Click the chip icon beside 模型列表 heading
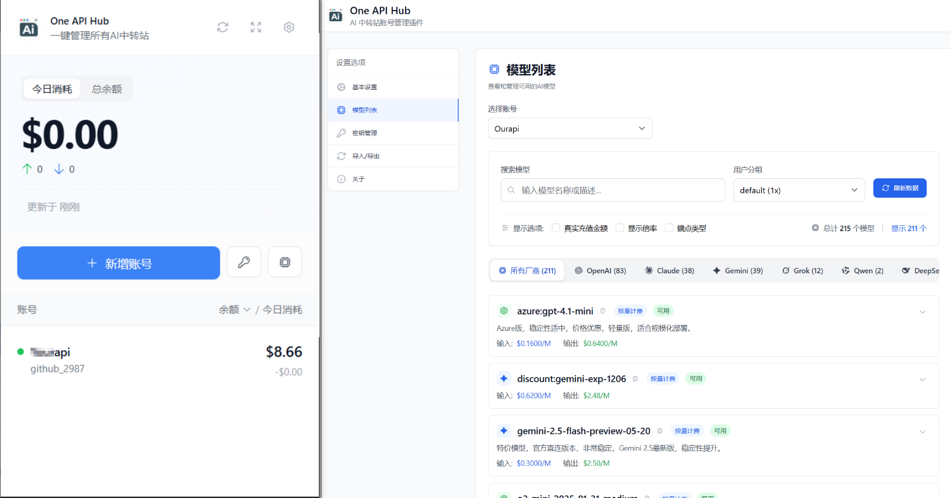Image resolution: width=950 pixels, height=498 pixels. (x=494, y=70)
